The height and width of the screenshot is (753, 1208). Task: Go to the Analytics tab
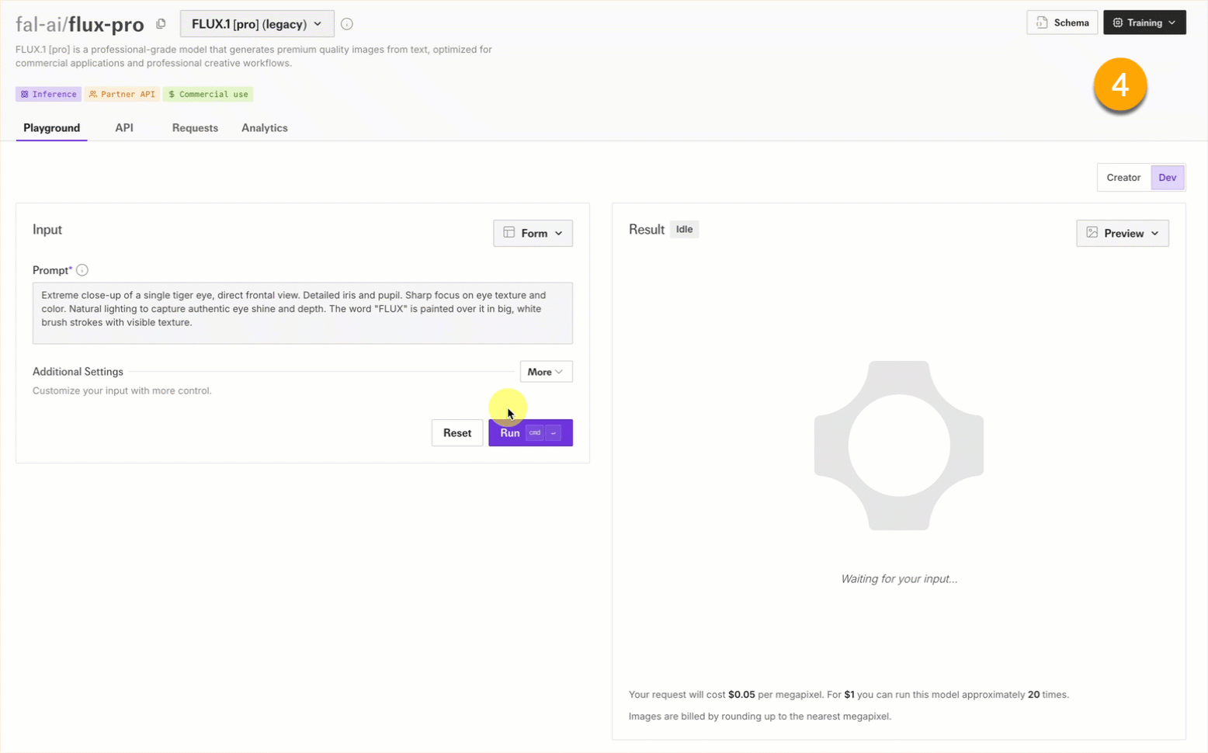(x=264, y=128)
